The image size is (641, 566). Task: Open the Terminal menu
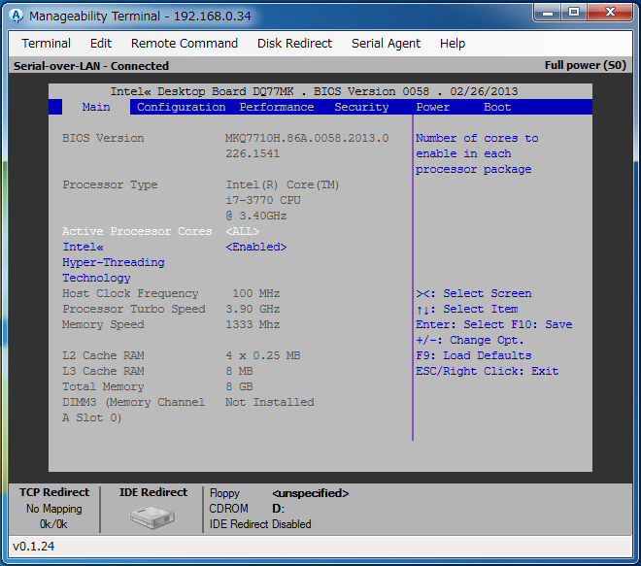pyautogui.click(x=46, y=44)
